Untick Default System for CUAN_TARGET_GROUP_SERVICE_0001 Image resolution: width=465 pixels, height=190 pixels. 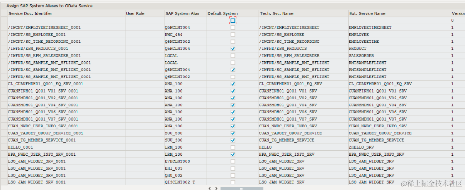pyautogui.click(x=233, y=133)
